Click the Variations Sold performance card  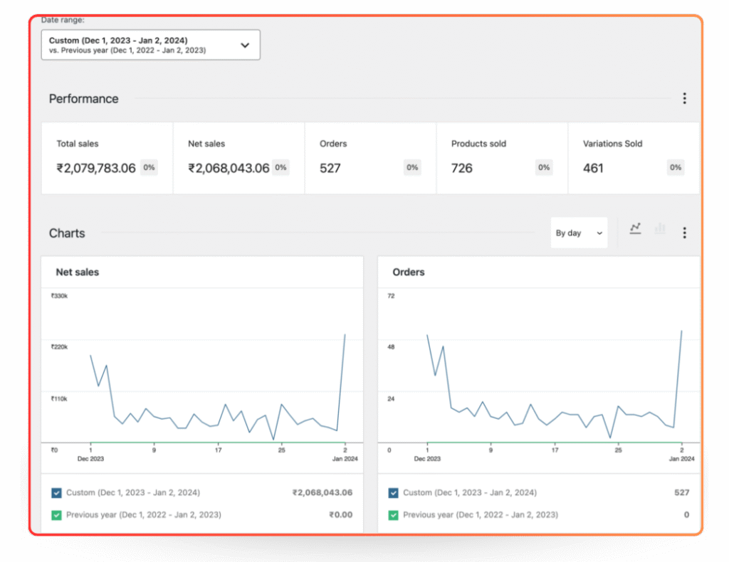(632, 158)
